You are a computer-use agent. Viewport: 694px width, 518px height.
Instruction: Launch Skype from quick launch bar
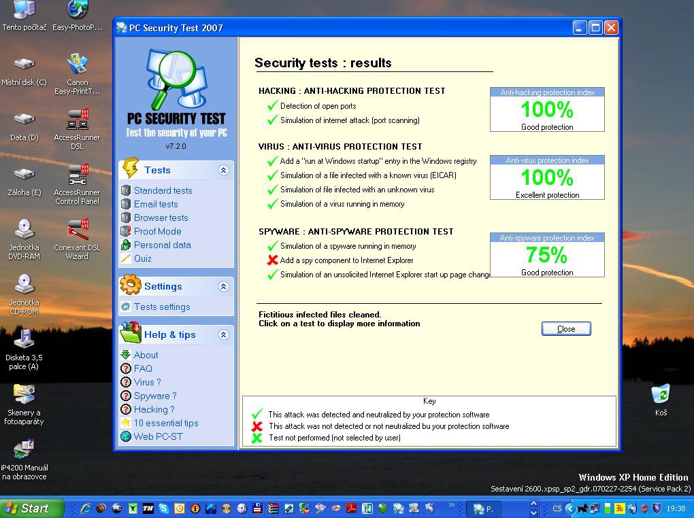[164, 508]
